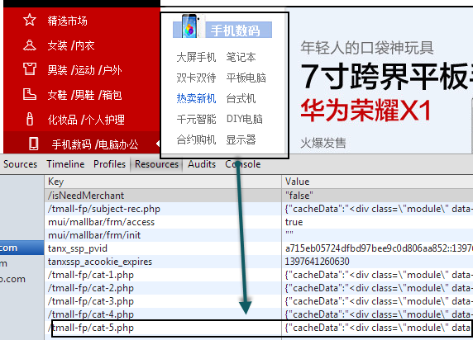This screenshot has width=473, height=340.
Task: Open the Audits tab
Action: coord(202,164)
